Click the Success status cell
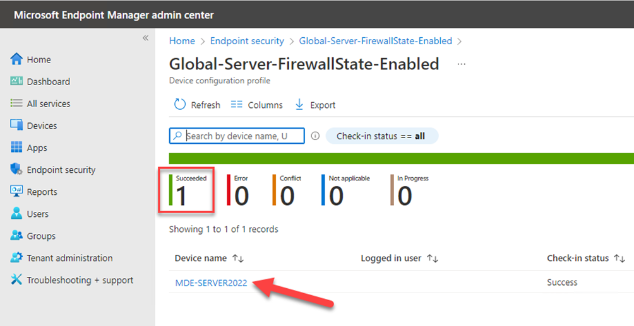 [x=562, y=282]
